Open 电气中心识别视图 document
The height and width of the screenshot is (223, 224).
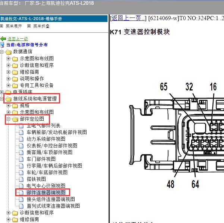46,186
